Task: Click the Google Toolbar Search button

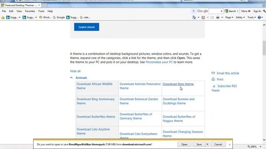Action: pyautogui.click(x=230, y=11)
